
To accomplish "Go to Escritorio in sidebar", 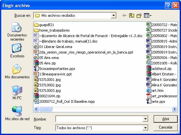I will (17, 51).
